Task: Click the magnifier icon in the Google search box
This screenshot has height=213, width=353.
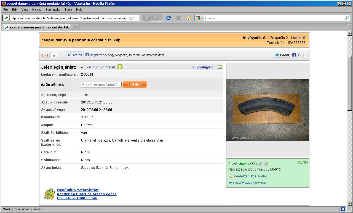Action: coord(347,18)
